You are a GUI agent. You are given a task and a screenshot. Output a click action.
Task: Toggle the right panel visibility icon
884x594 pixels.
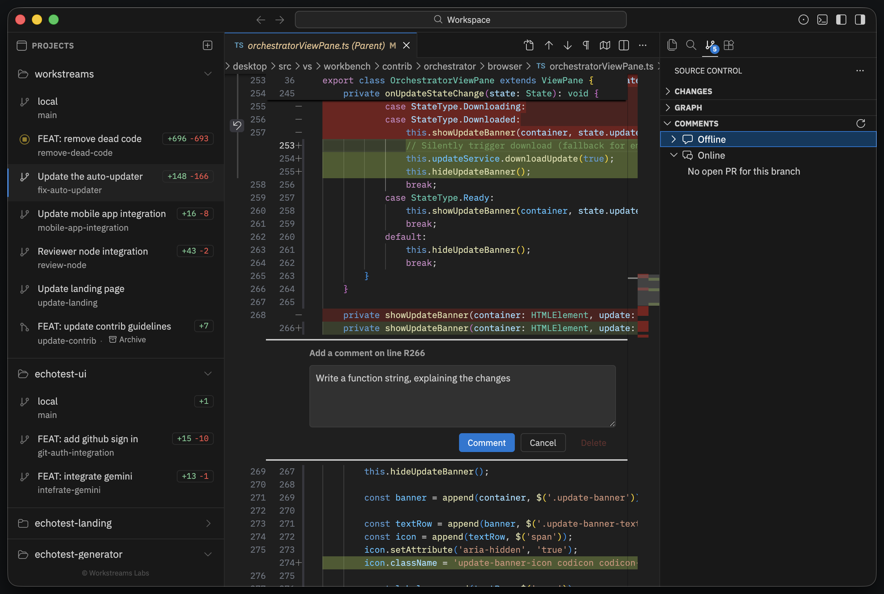point(859,20)
